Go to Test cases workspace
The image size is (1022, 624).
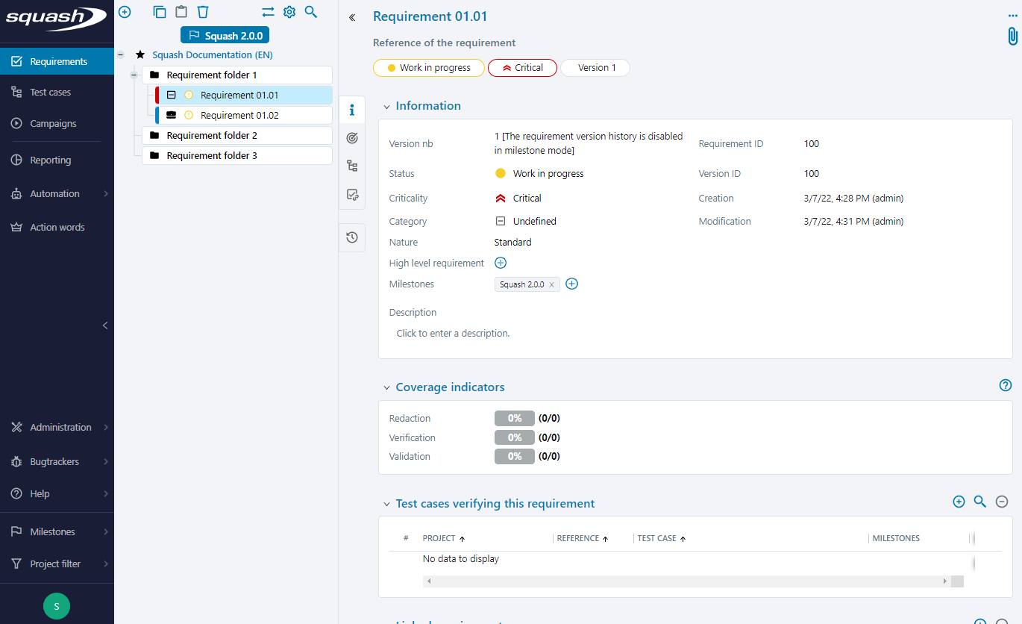50,93
